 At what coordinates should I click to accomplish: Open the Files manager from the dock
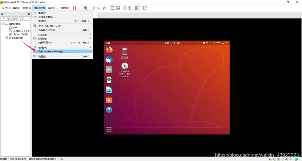[x=109, y=70]
